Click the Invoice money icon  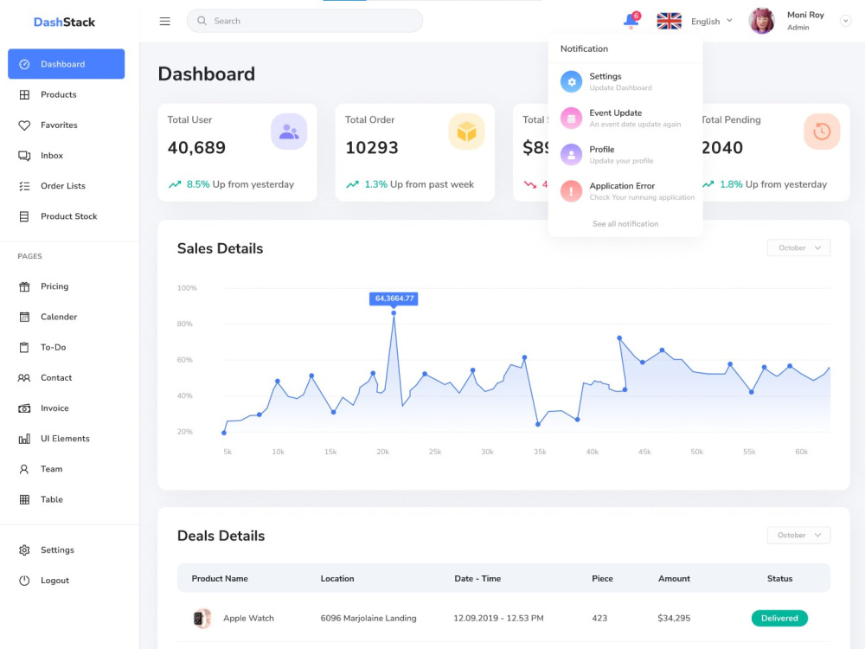point(24,408)
